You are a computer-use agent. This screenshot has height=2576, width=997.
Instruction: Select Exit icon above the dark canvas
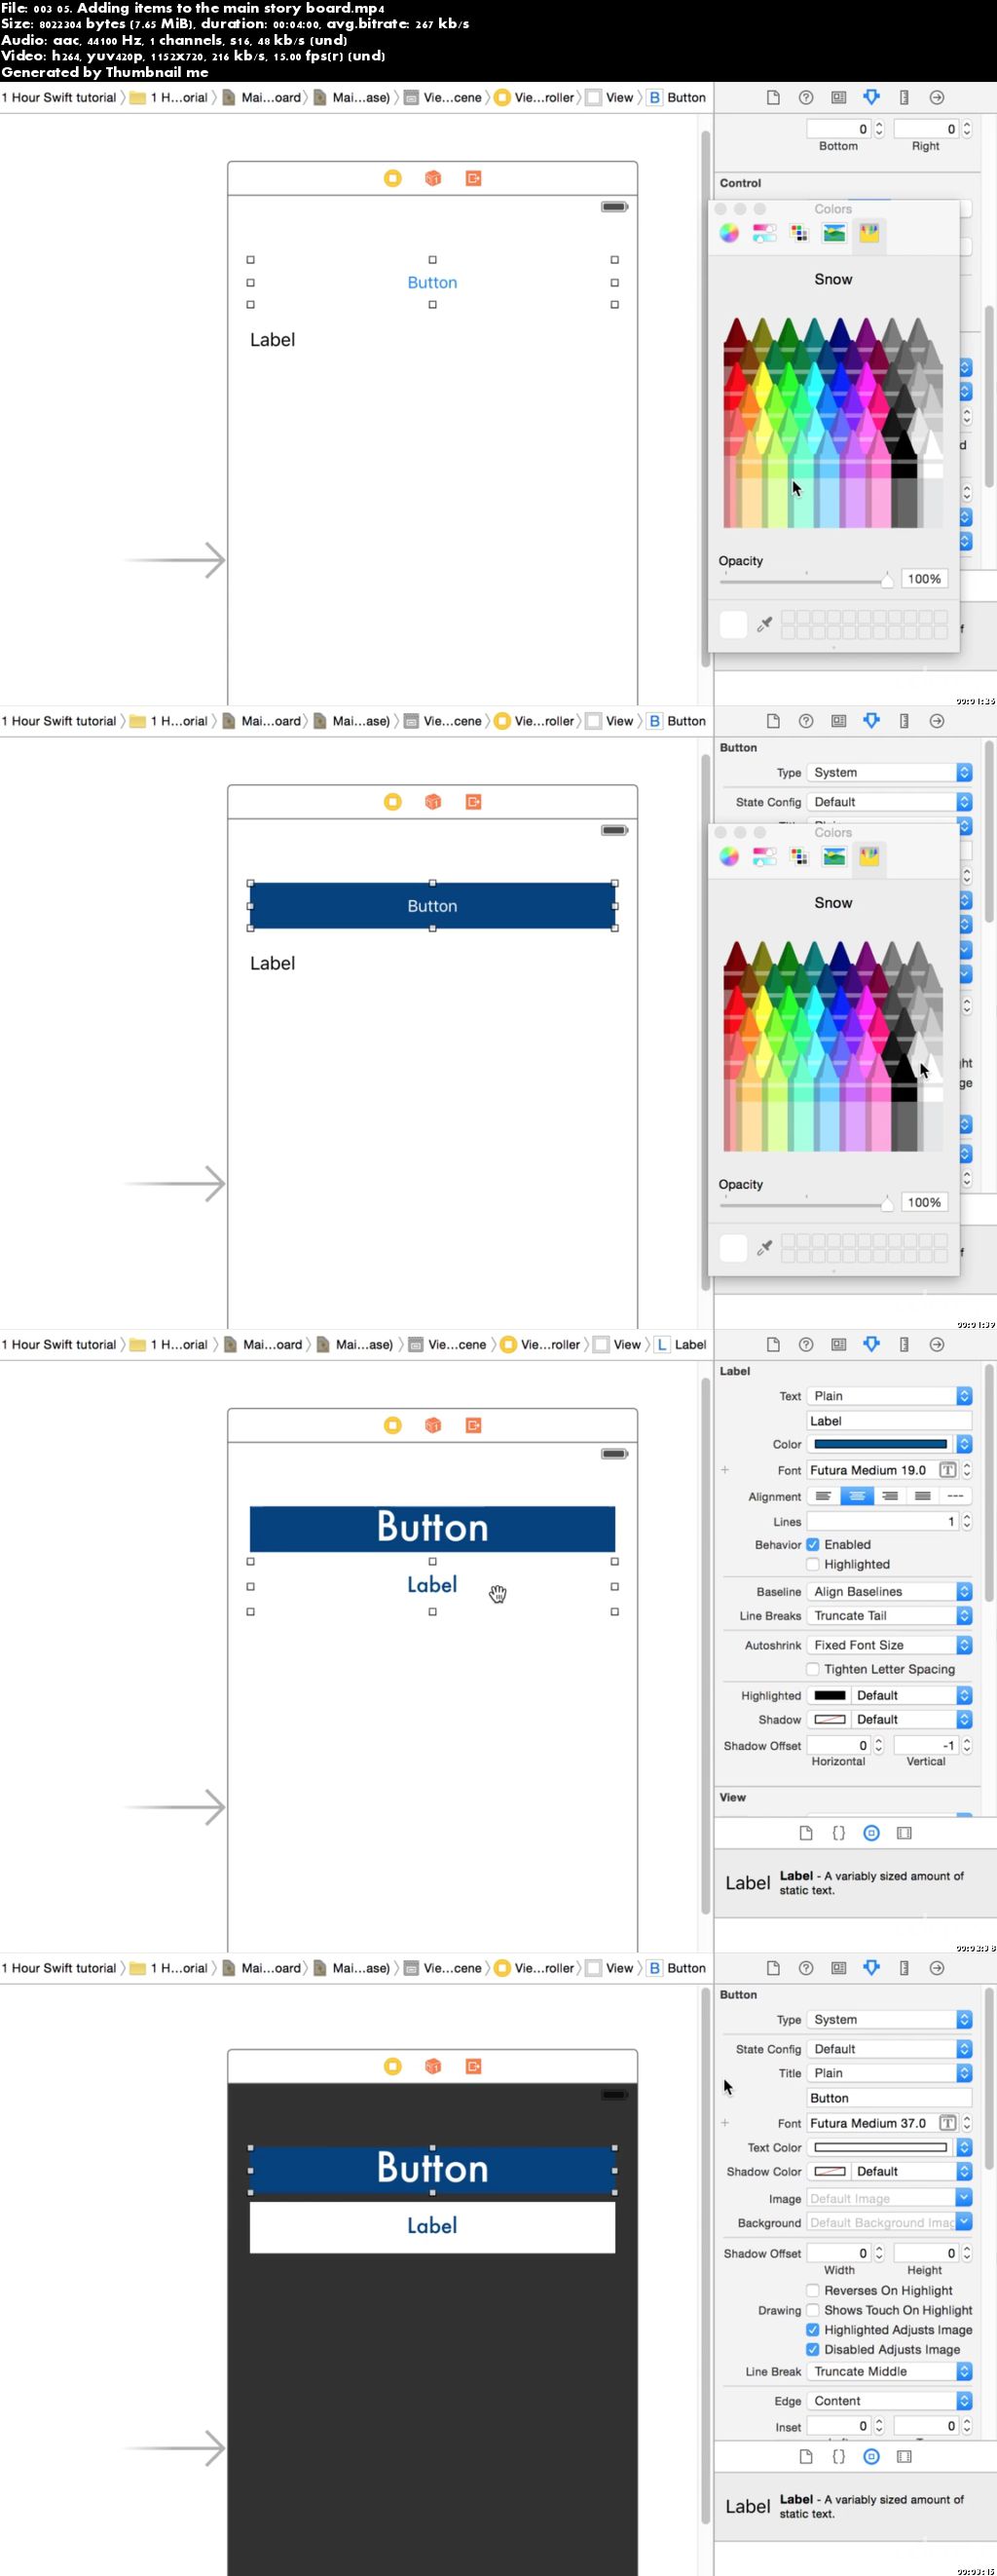point(473,2065)
